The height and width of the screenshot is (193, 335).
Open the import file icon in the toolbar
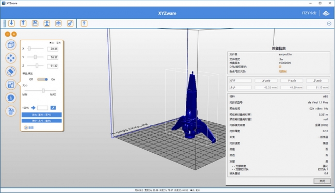pyautogui.click(x=11, y=23)
